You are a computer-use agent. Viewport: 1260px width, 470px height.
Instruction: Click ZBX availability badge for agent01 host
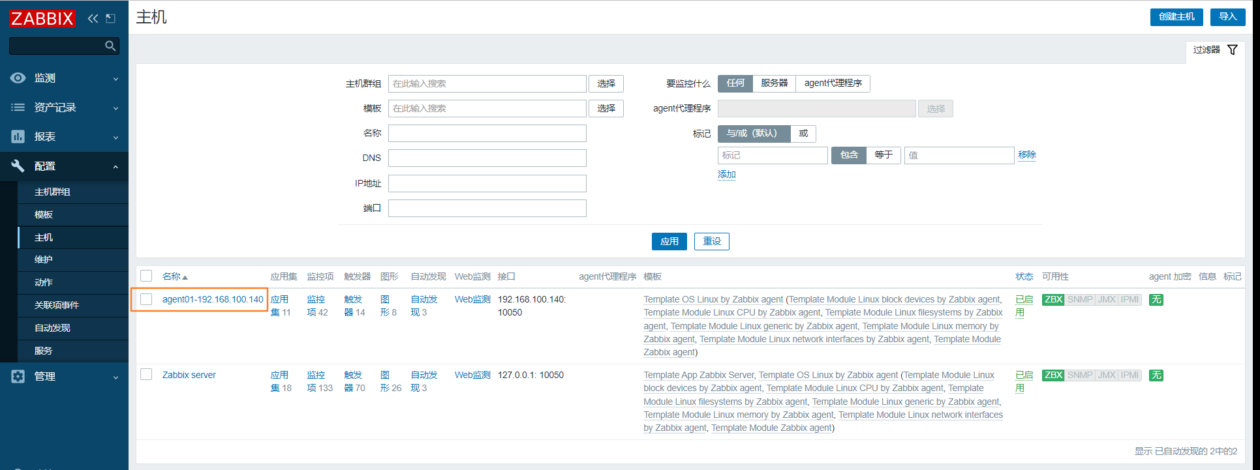click(x=1053, y=300)
